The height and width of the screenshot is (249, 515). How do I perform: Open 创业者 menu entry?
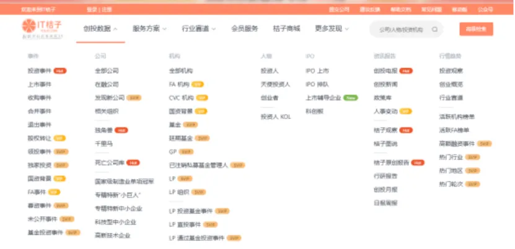(270, 98)
